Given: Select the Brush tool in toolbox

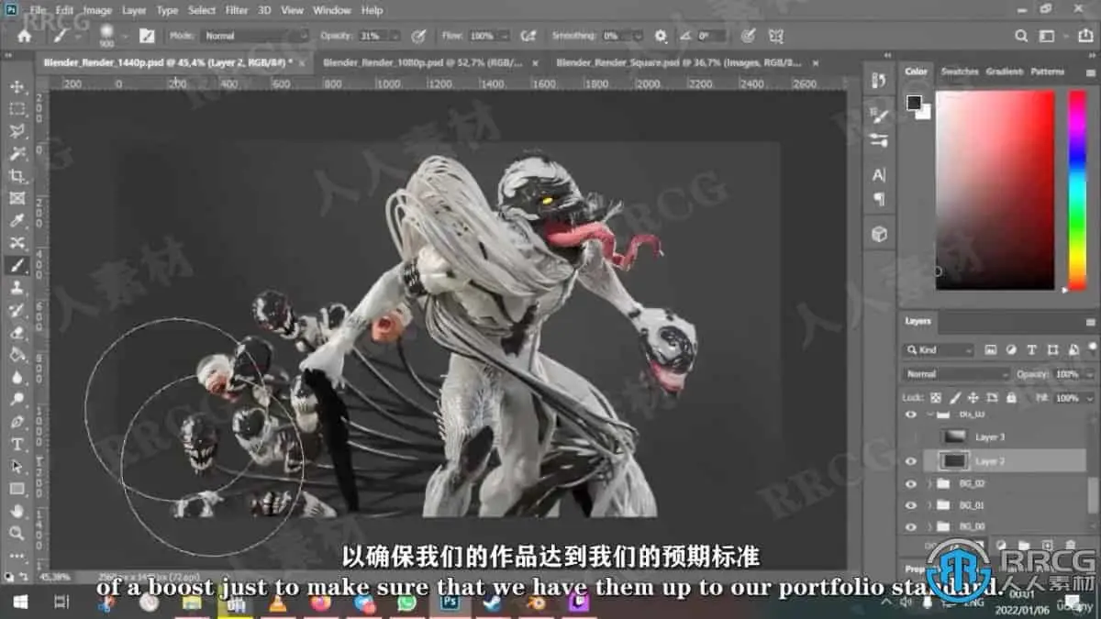Looking at the screenshot, I should coord(17,266).
